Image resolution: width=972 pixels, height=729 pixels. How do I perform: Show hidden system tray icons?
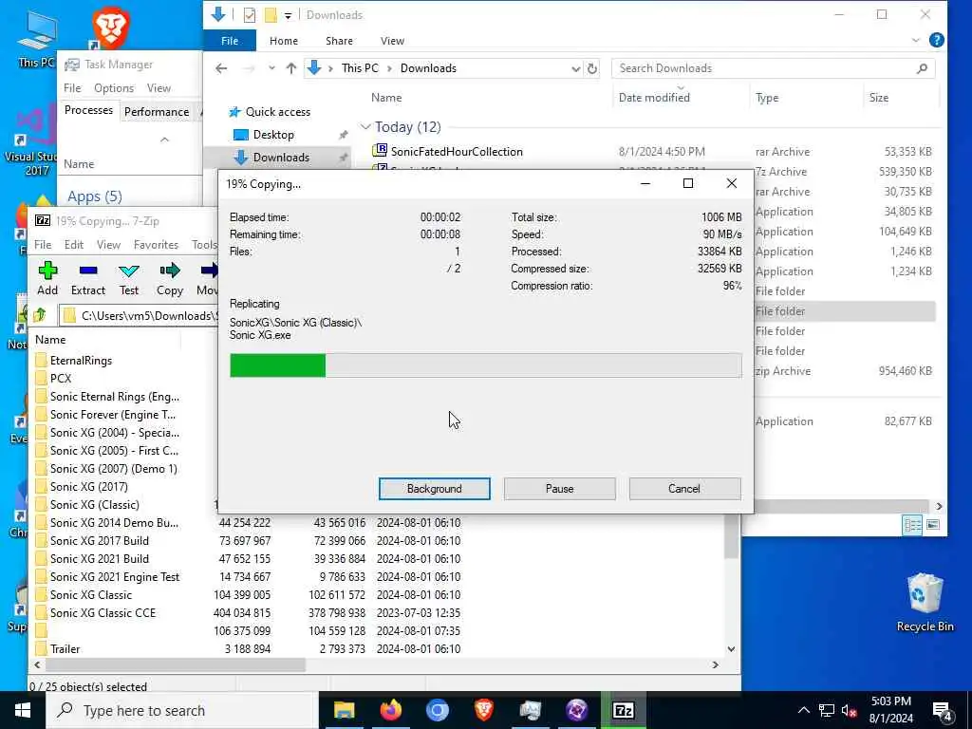(x=803, y=710)
